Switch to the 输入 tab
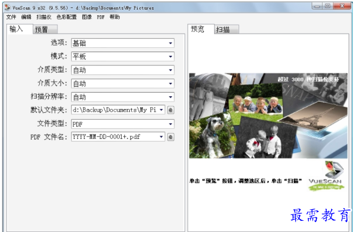This screenshot has width=355, height=232. click(x=20, y=29)
